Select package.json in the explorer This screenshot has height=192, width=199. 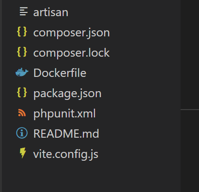[67, 93]
